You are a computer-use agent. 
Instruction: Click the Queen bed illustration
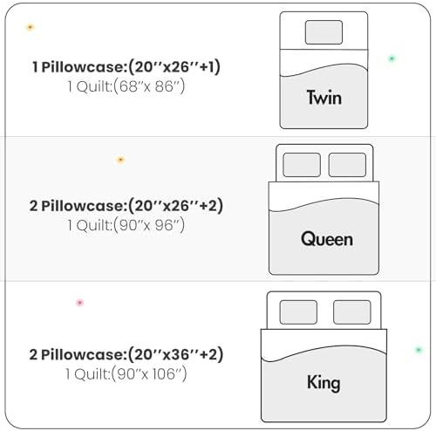324,209
